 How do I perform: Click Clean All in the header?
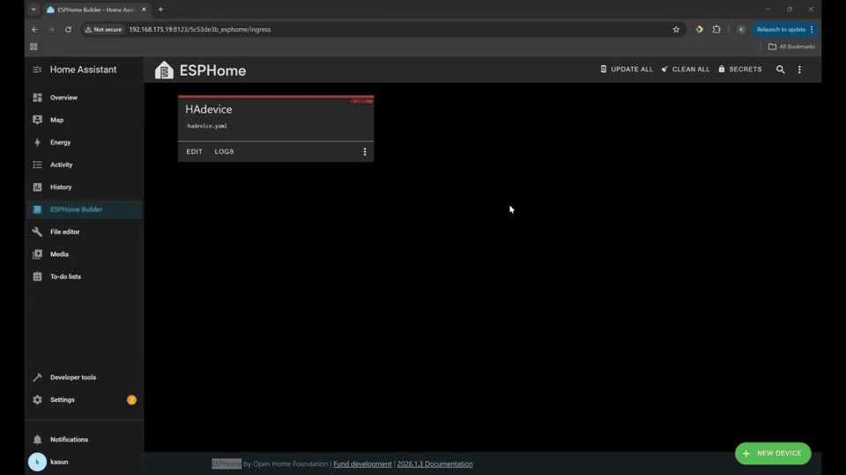pos(686,69)
